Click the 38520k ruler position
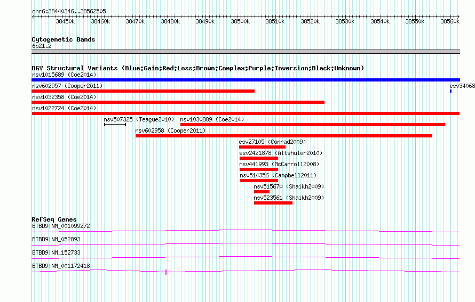475x302 pixels. click(x=310, y=21)
